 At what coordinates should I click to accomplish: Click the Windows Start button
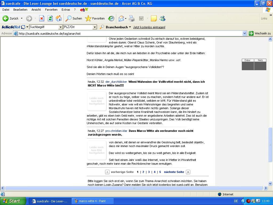pyautogui.click(x=13, y=201)
